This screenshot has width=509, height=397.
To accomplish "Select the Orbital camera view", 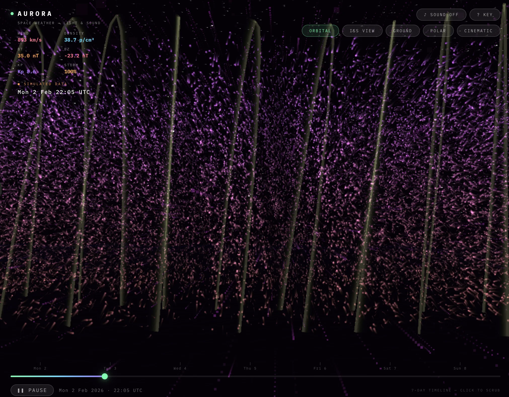I will 320,31.
